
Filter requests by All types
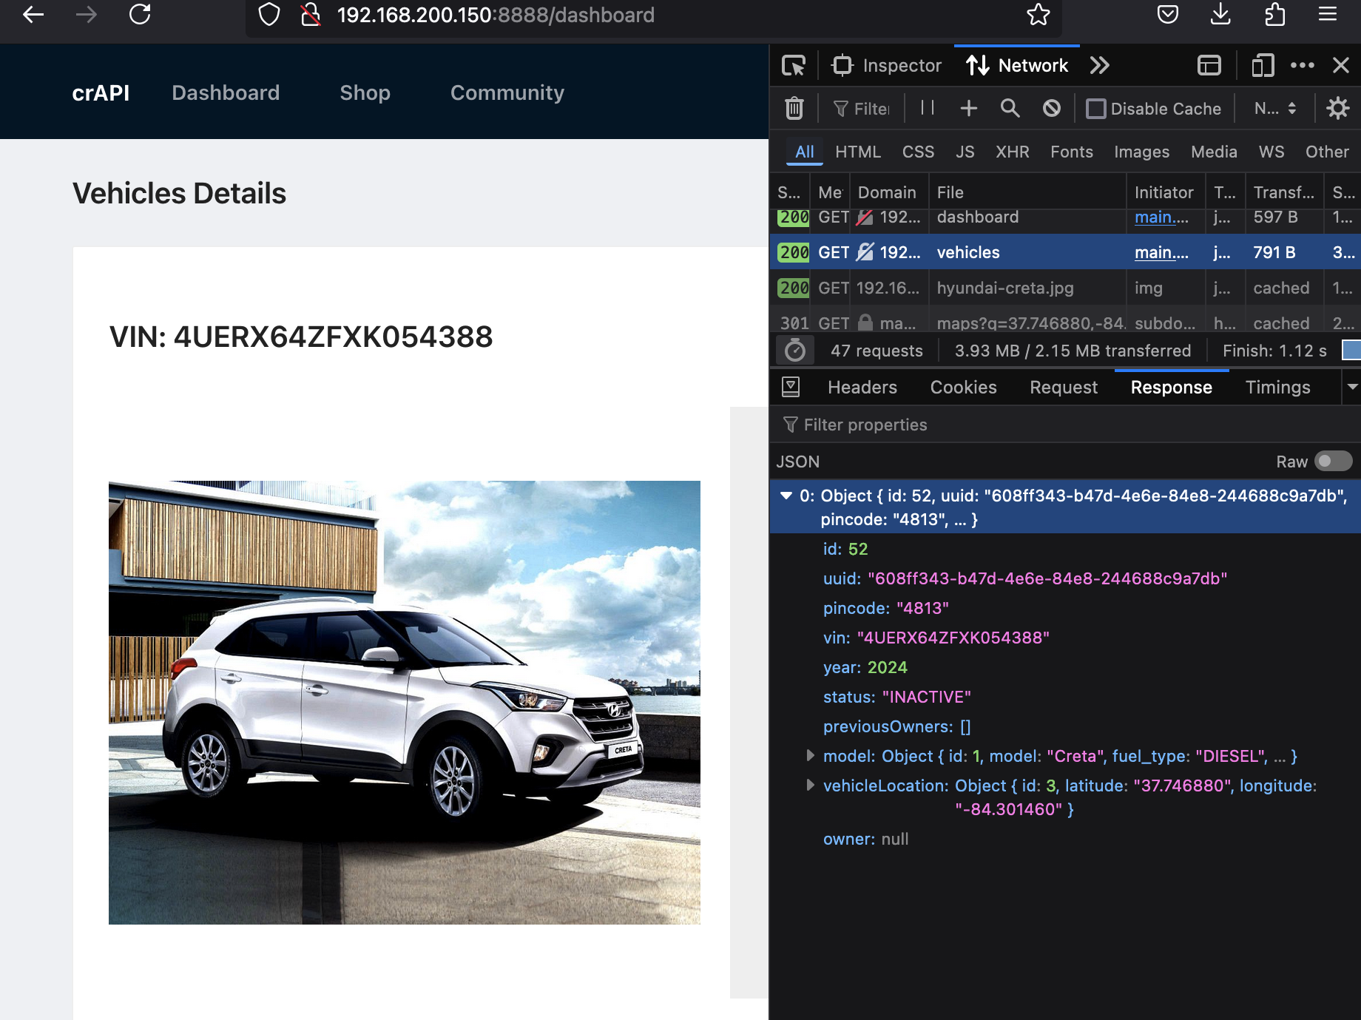tap(805, 152)
